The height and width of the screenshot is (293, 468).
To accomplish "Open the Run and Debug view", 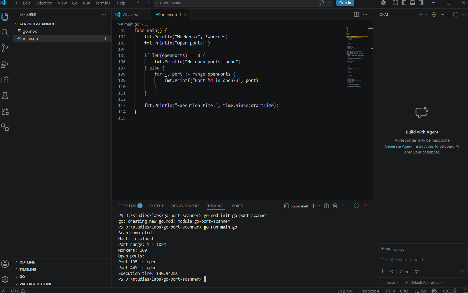I will pos(5,64).
